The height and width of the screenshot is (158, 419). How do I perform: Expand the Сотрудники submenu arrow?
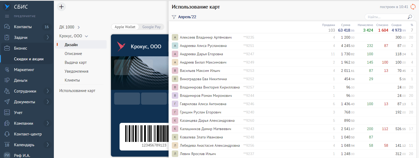tap(48, 91)
